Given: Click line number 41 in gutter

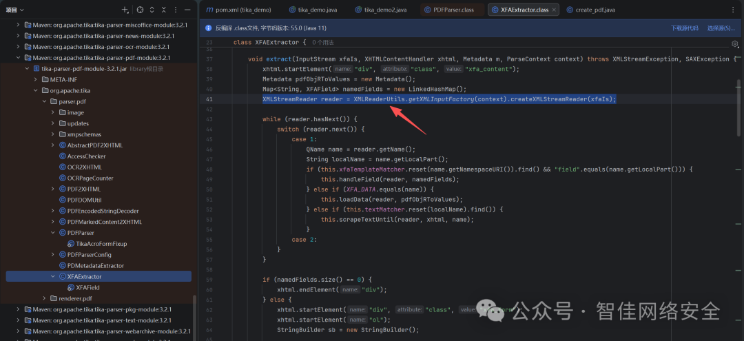Looking at the screenshot, I should [x=210, y=99].
